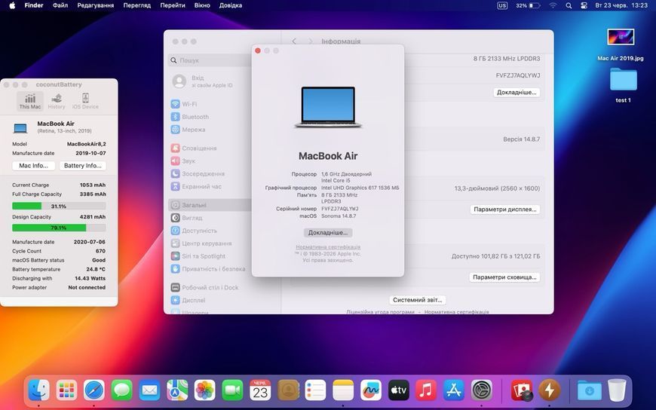Open the Редагування menu
Screen dimensions: 656x410
click(96, 5)
